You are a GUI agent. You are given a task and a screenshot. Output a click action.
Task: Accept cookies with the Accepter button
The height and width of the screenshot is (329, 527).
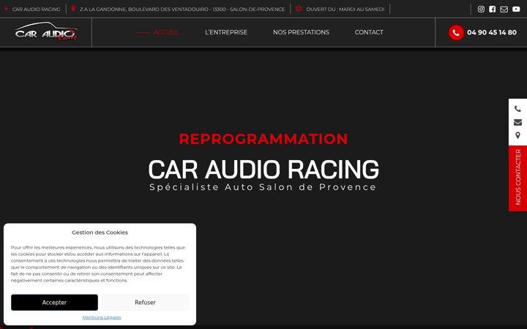[x=54, y=303]
